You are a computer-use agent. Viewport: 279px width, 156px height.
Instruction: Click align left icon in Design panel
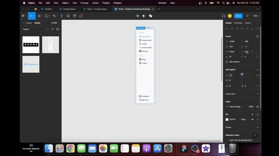[227, 29]
